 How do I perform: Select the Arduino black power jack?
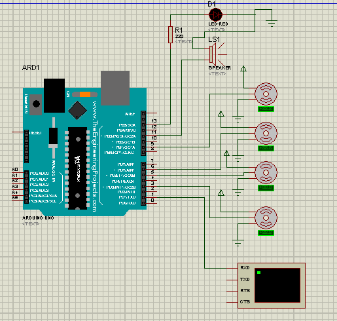(54, 96)
